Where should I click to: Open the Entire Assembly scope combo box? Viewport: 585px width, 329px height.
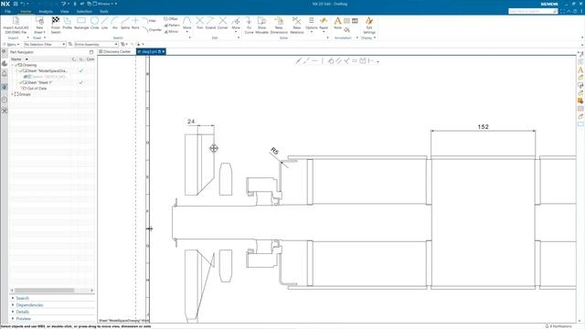[x=96, y=45]
